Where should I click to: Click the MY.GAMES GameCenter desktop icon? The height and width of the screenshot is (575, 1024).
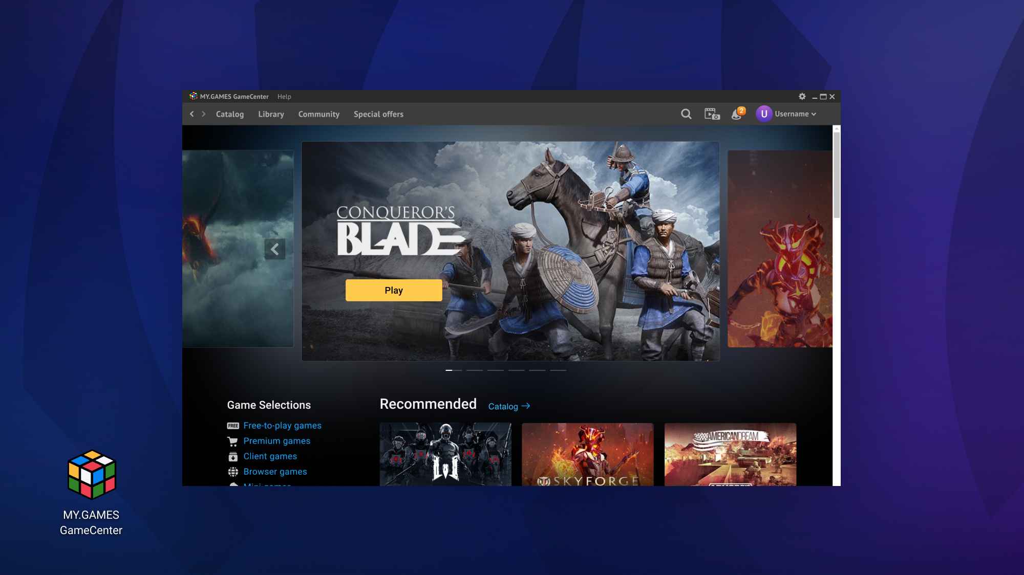click(92, 475)
